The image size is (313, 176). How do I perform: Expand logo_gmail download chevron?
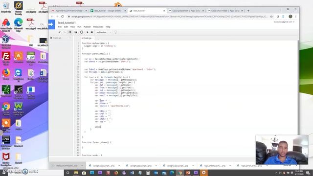[267, 166]
